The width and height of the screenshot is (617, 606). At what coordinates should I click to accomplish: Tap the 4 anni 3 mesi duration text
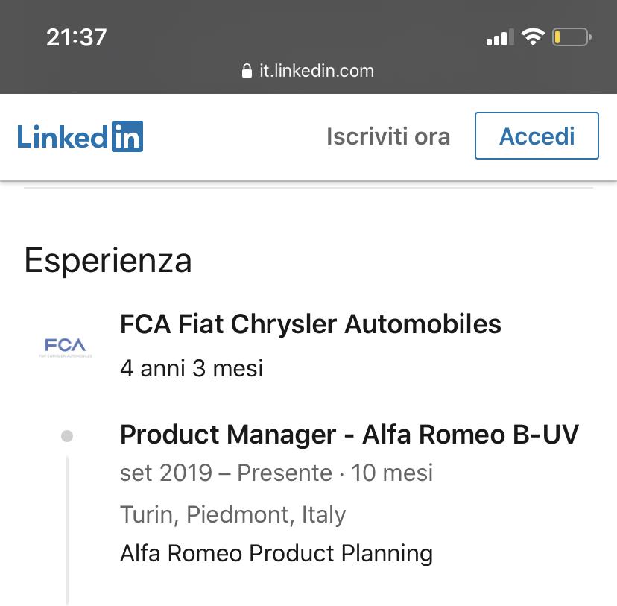[192, 369]
